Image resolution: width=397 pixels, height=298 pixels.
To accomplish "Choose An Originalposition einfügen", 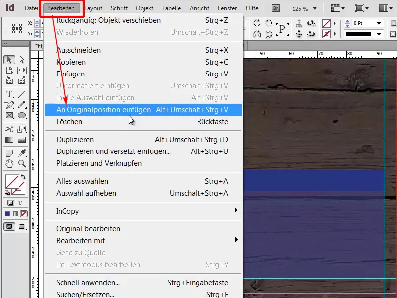I will [x=143, y=110].
